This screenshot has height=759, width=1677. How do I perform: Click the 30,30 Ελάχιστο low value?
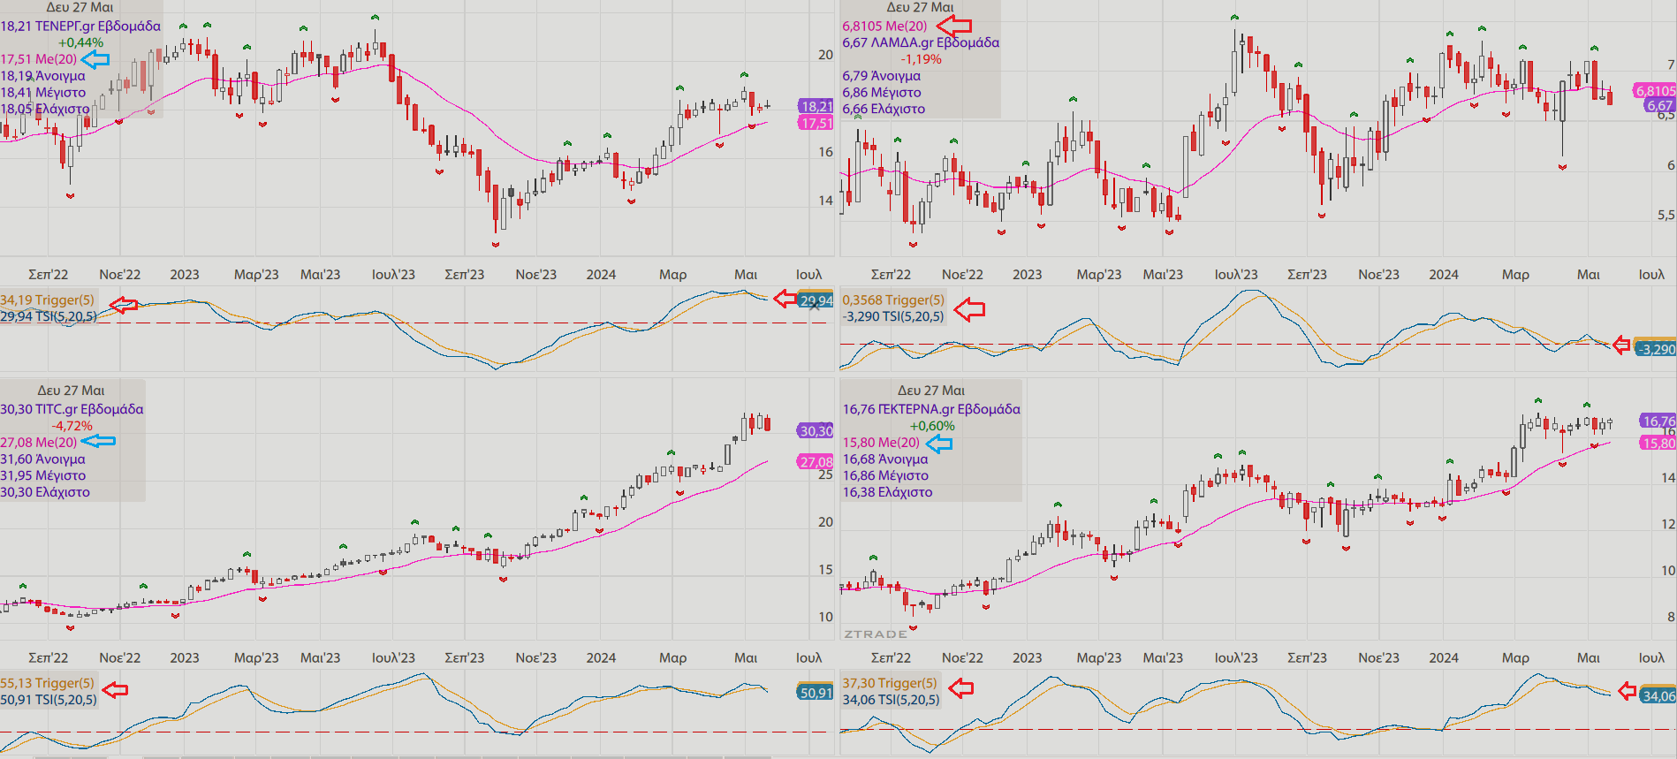click(x=45, y=492)
